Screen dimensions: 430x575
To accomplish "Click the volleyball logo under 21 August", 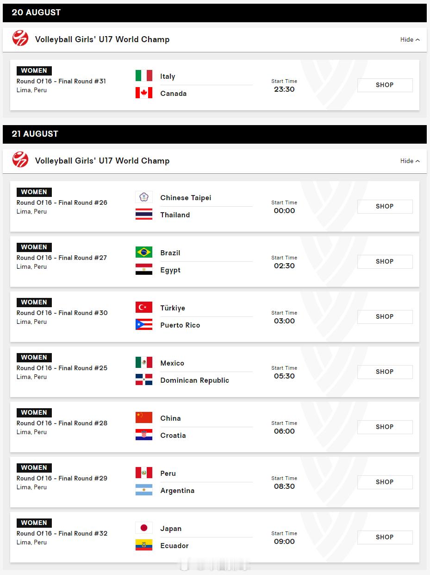I will [20, 159].
